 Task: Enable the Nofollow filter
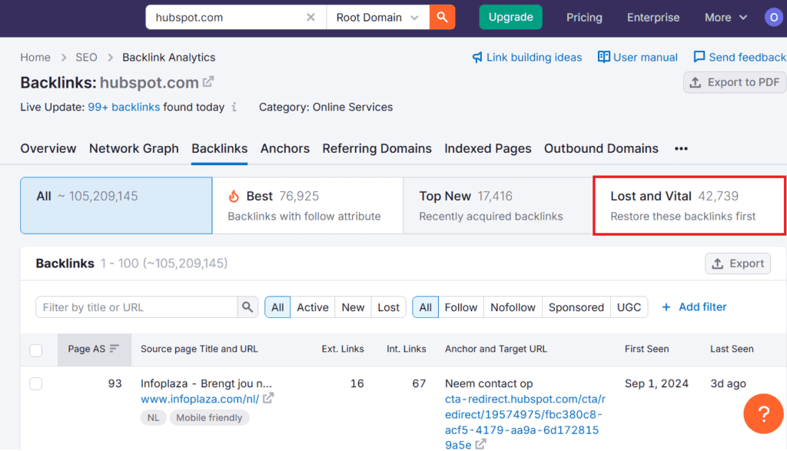coord(513,307)
